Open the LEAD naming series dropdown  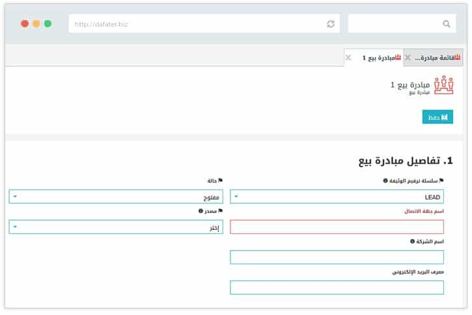[x=337, y=196]
